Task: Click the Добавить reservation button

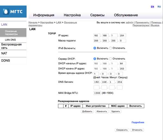Action: click(87, 112)
